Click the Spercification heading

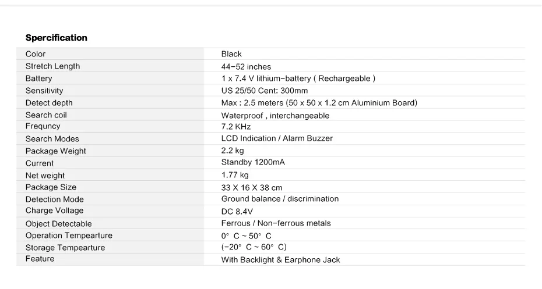[57, 38]
